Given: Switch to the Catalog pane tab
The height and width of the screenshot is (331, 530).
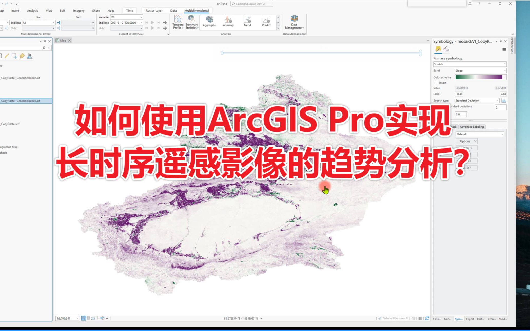Looking at the screenshot, I should coord(437,319).
